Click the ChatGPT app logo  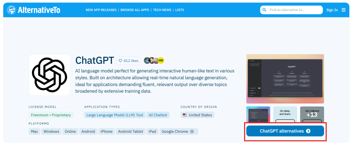(x=49, y=75)
